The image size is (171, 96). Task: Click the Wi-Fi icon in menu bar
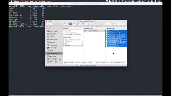pyautogui.click(x=123, y=1)
